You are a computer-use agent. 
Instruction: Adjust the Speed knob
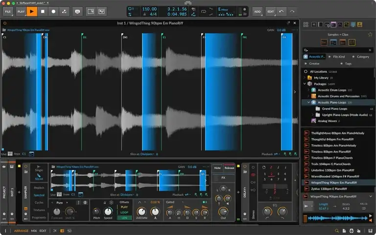(108, 212)
